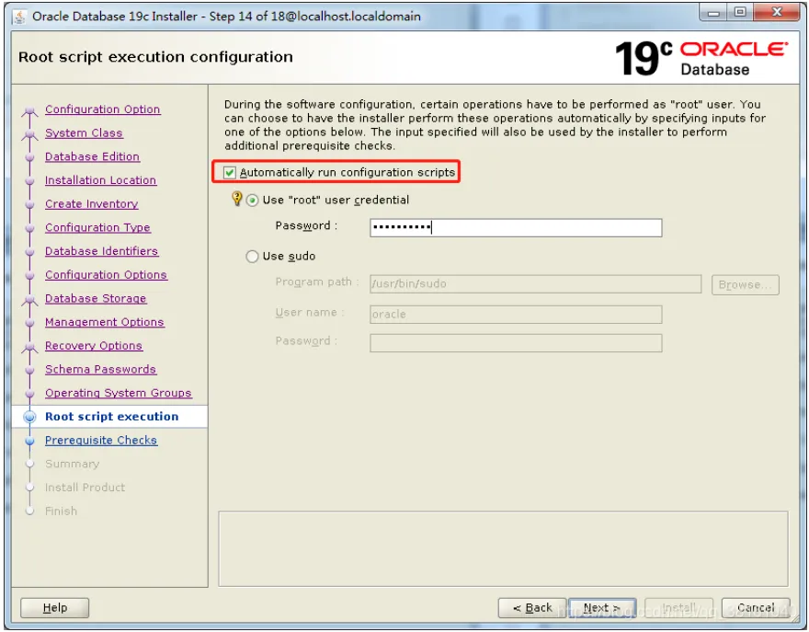Click step marker icon beside Schema Passwords
Image resolution: width=809 pixels, height=632 pixels.
click(30, 370)
